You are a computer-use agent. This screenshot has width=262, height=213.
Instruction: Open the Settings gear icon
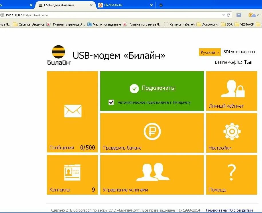click(232, 131)
